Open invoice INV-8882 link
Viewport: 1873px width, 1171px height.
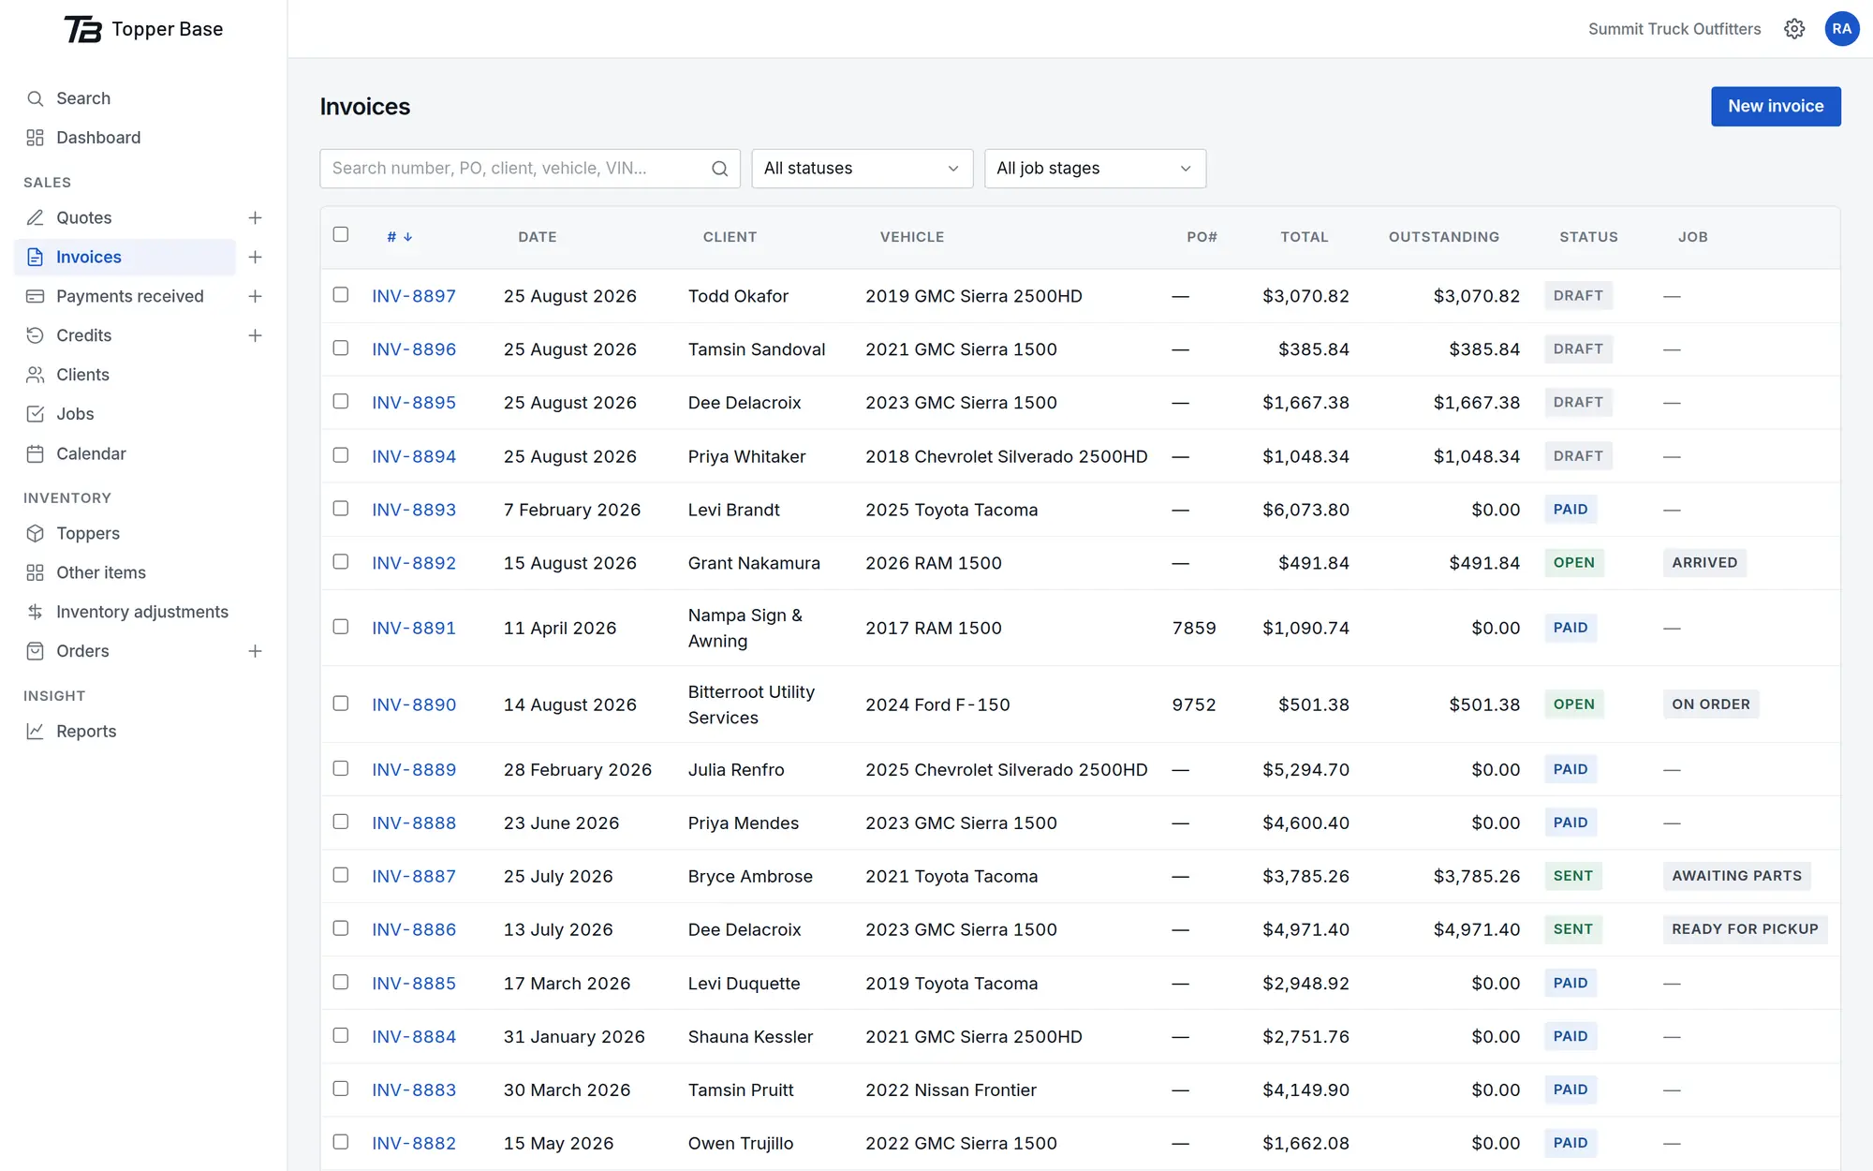point(414,1143)
